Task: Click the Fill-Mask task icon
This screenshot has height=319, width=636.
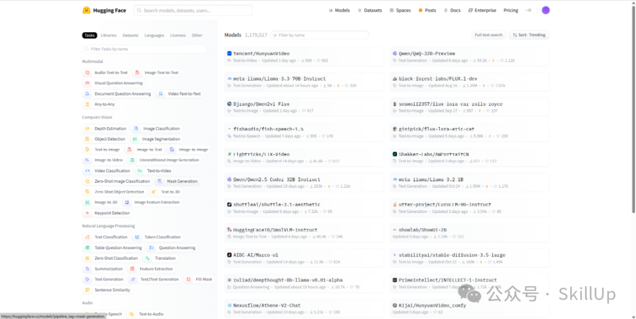Action: (188, 280)
